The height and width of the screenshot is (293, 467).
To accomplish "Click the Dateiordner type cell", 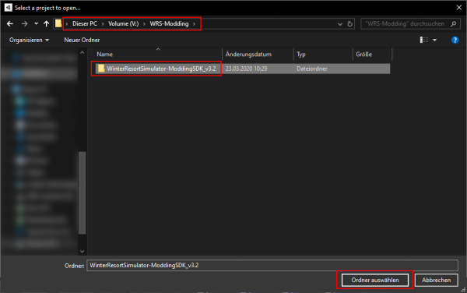I will [x=312, y=69].
